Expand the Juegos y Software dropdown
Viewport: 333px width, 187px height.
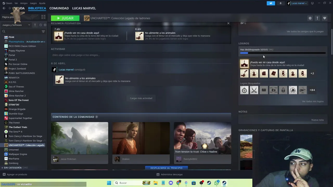[x=16, y=25]
